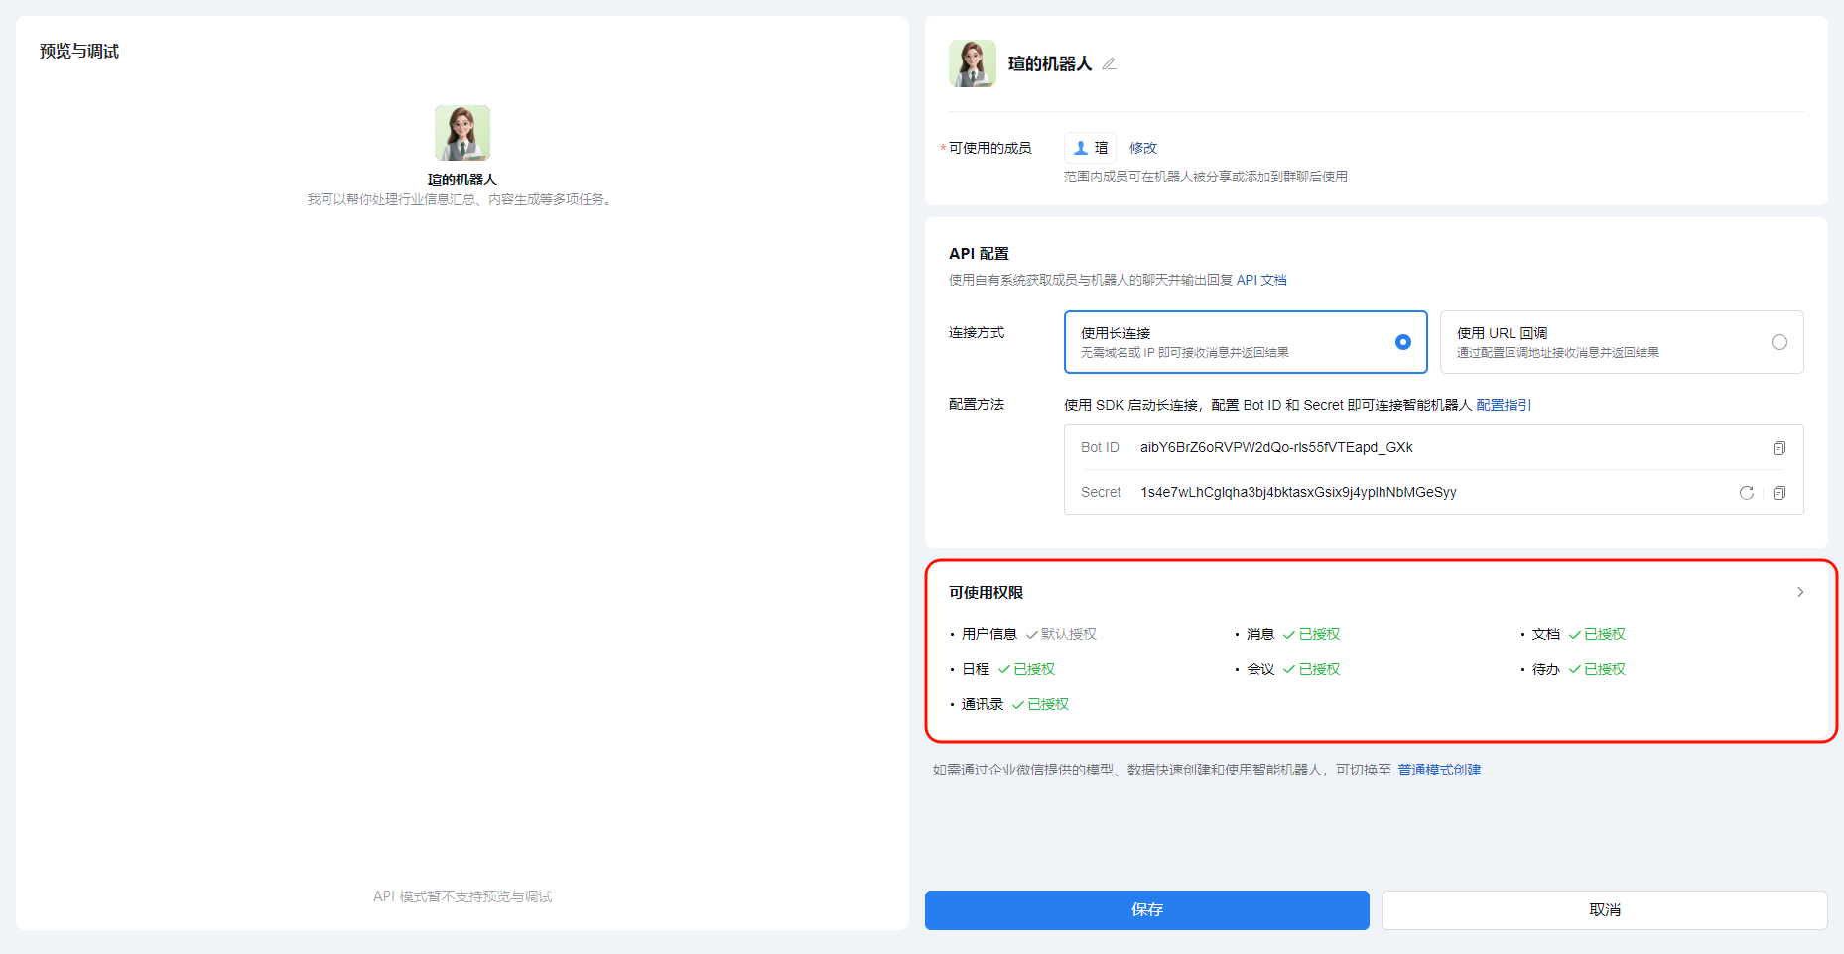Click the Bot ID text value

tap(1276, 448)
